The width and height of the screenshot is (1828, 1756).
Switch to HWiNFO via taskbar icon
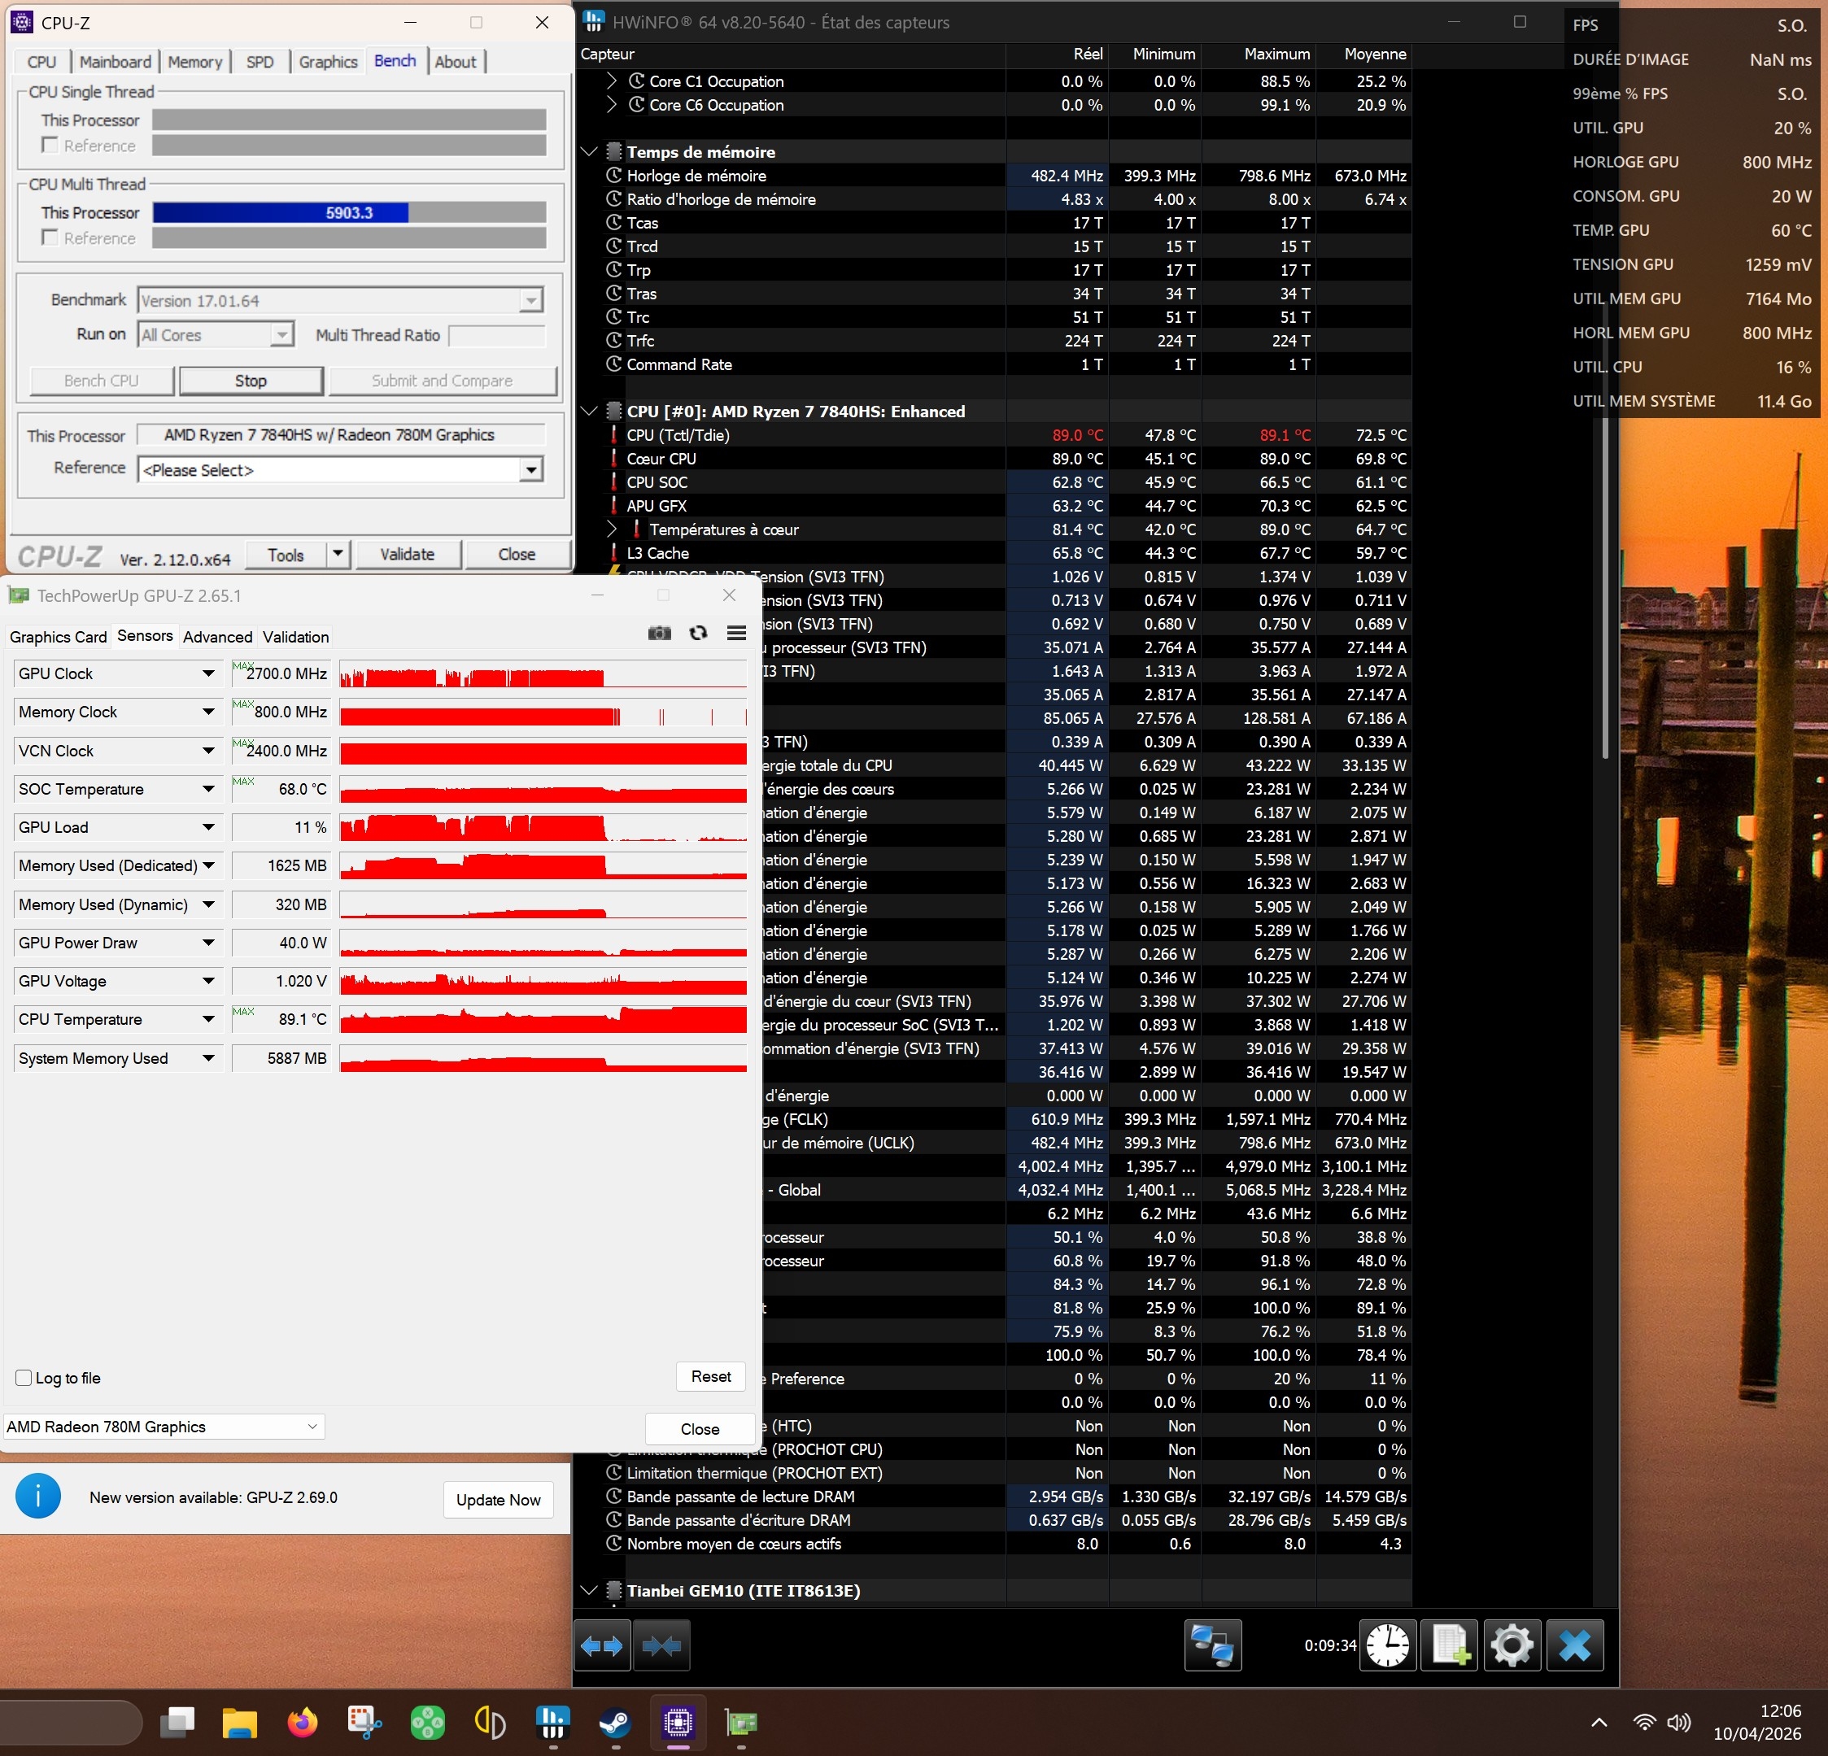(552, 1722)
